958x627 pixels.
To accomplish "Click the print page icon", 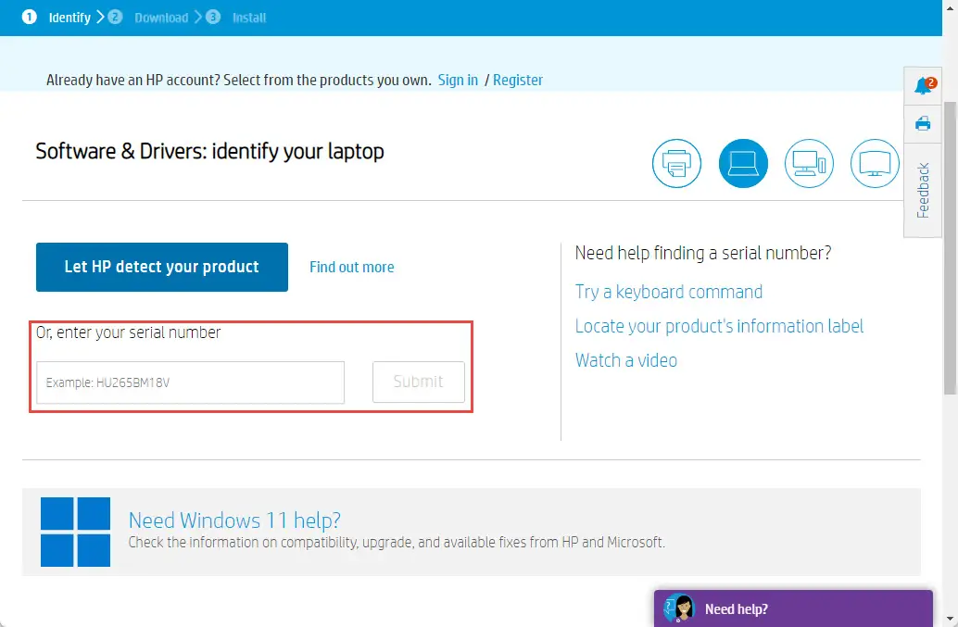I will [923, 124].
